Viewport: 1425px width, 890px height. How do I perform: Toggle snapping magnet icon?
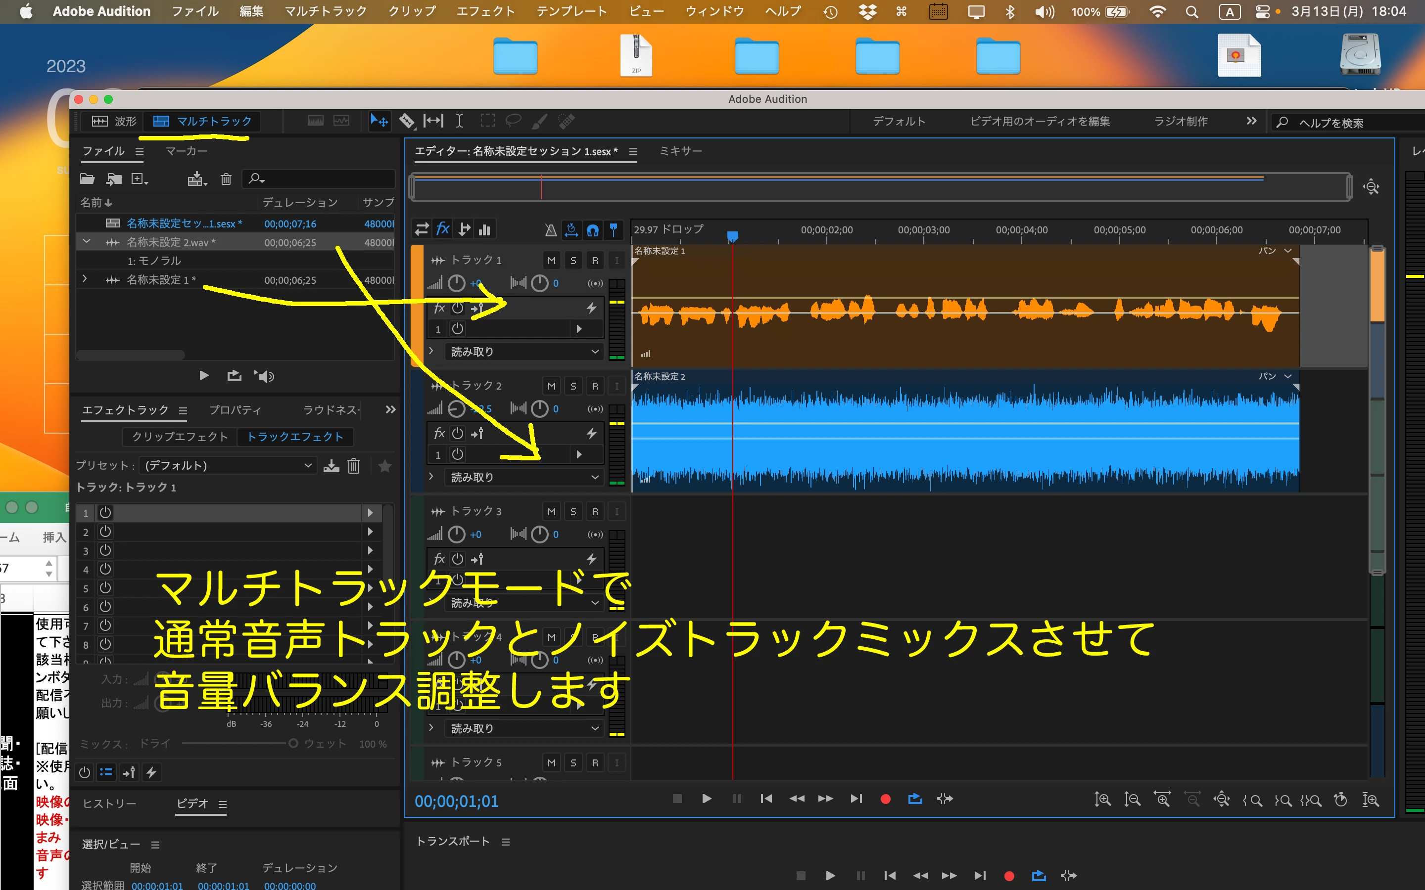pos(592,230)
